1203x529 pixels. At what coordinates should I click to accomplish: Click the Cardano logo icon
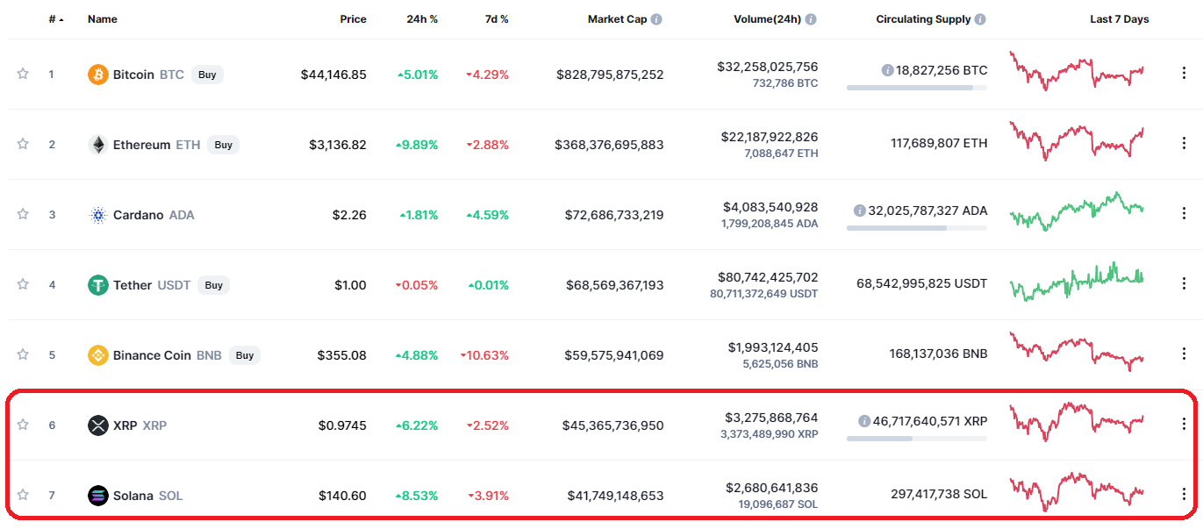[98, 215]
